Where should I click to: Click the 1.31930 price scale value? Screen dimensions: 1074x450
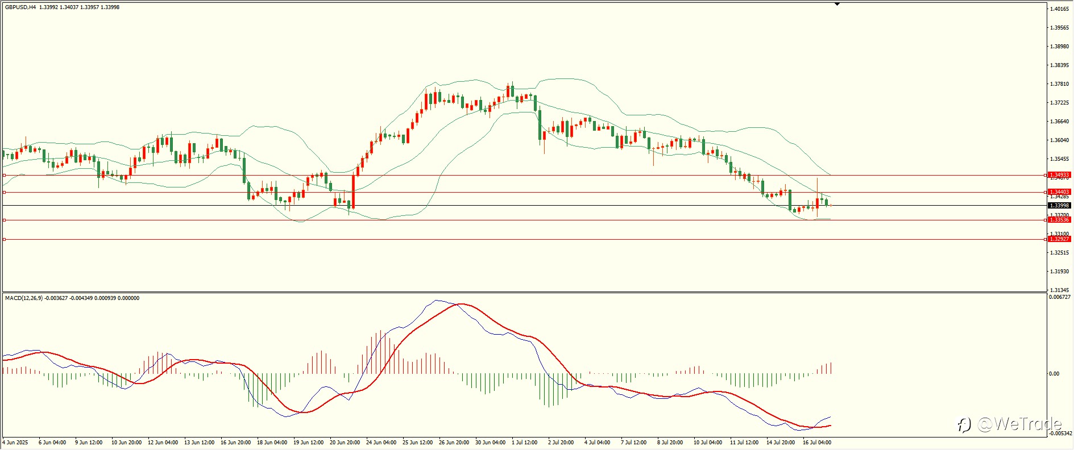pyautogui.click(x=1060, y=272)
